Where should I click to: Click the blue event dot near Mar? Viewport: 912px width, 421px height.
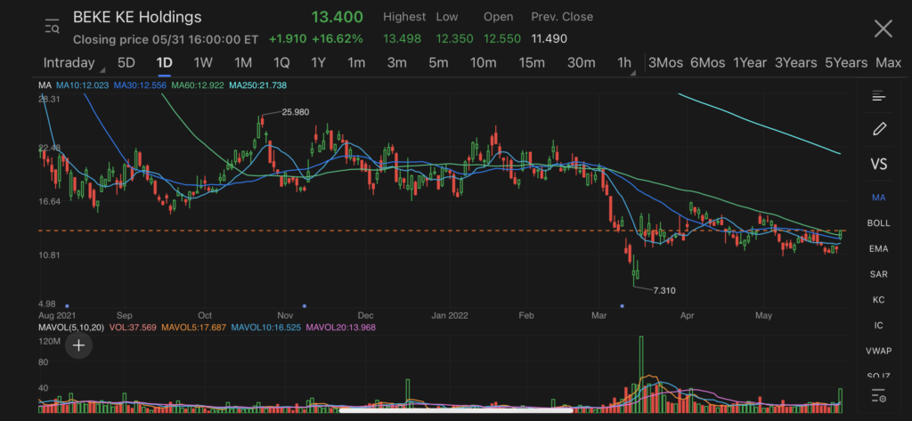622,305
